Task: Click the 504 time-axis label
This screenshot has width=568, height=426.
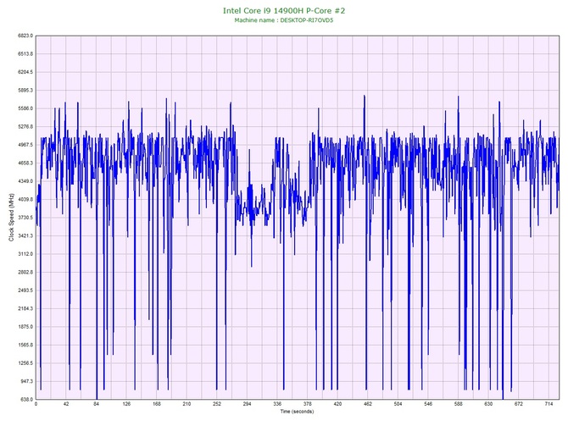Action: click(x=398, y=404)
